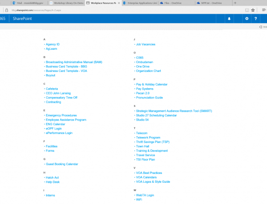Open the ENG Calendar link
Screen dimensions: 267x204
[x=56, y=124]
